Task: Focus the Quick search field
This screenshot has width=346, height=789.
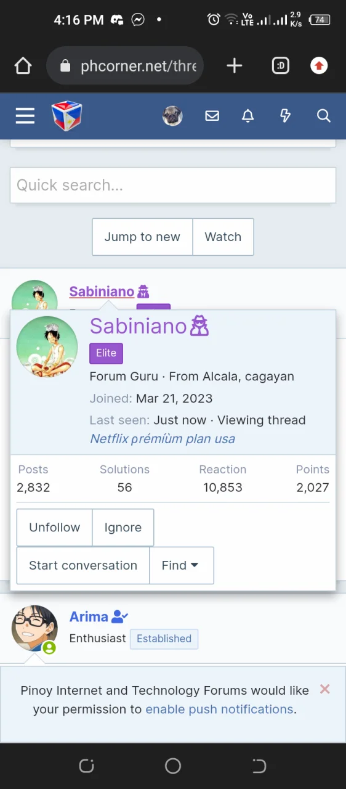Action: [x=173, y=185]
